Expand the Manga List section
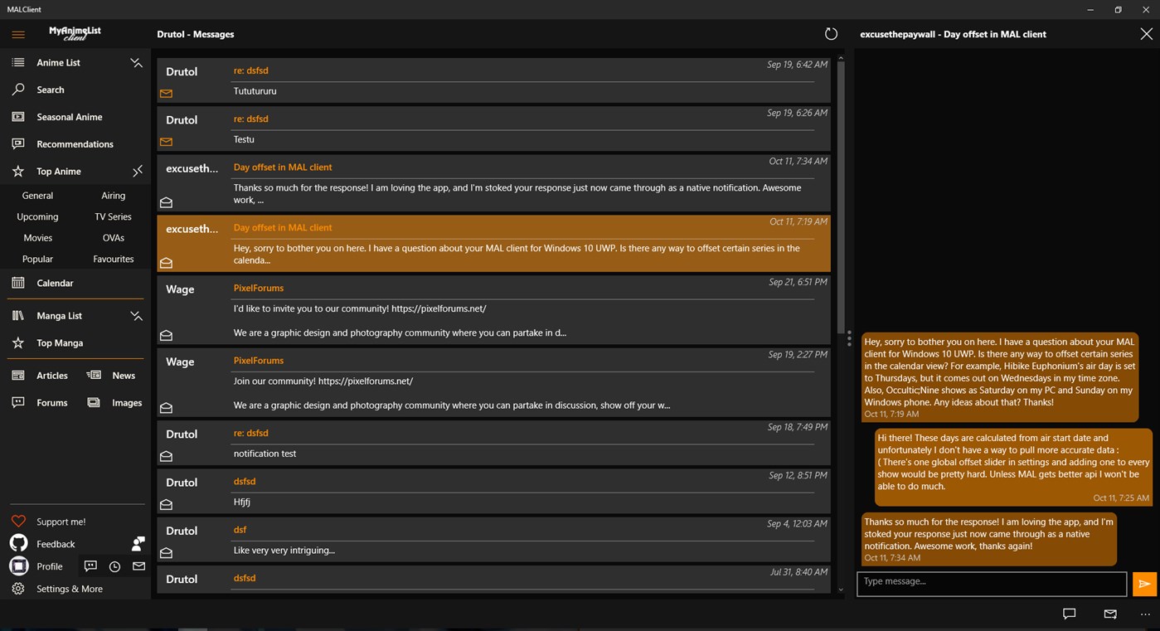This screenshot has width=1160, height=631. [x=136, y=315]
